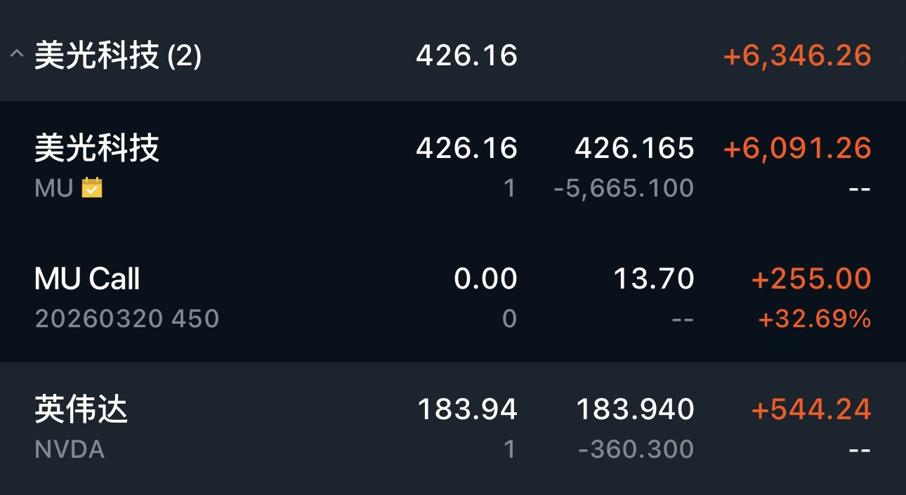Click the +32.69% return percentage

click(814, 319)
